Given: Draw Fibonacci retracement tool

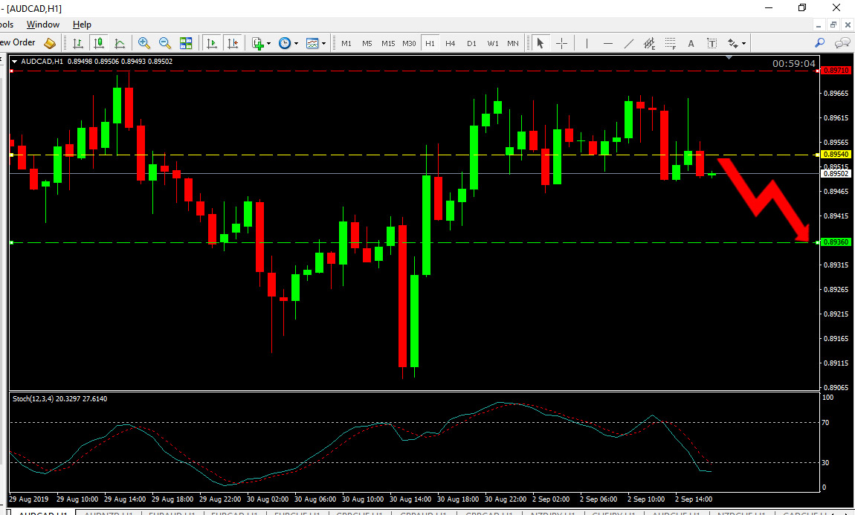Looking at the screenshot, I should [670, 43].
